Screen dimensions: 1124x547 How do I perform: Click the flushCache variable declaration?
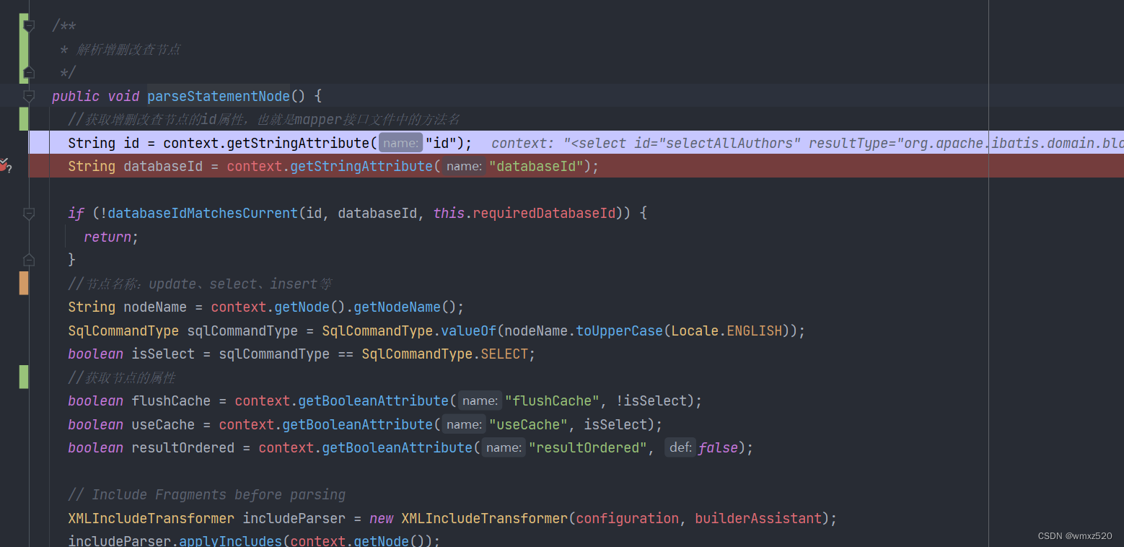[171, 401]
